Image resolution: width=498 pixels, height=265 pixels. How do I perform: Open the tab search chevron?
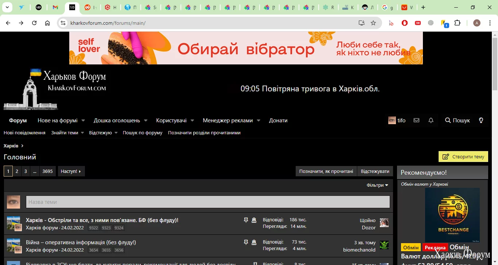point(7,7)
